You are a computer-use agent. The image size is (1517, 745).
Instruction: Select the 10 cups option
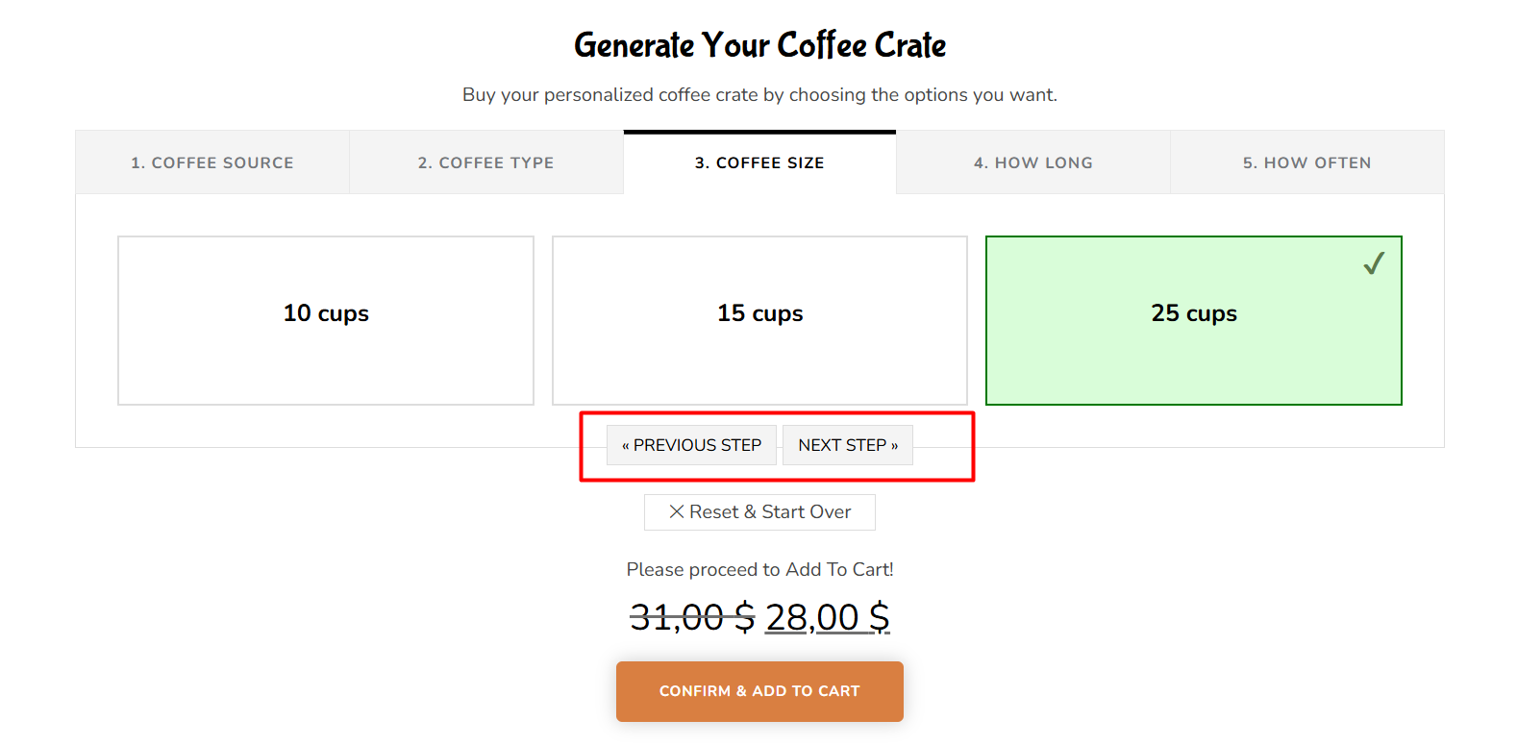click(326, 320)
